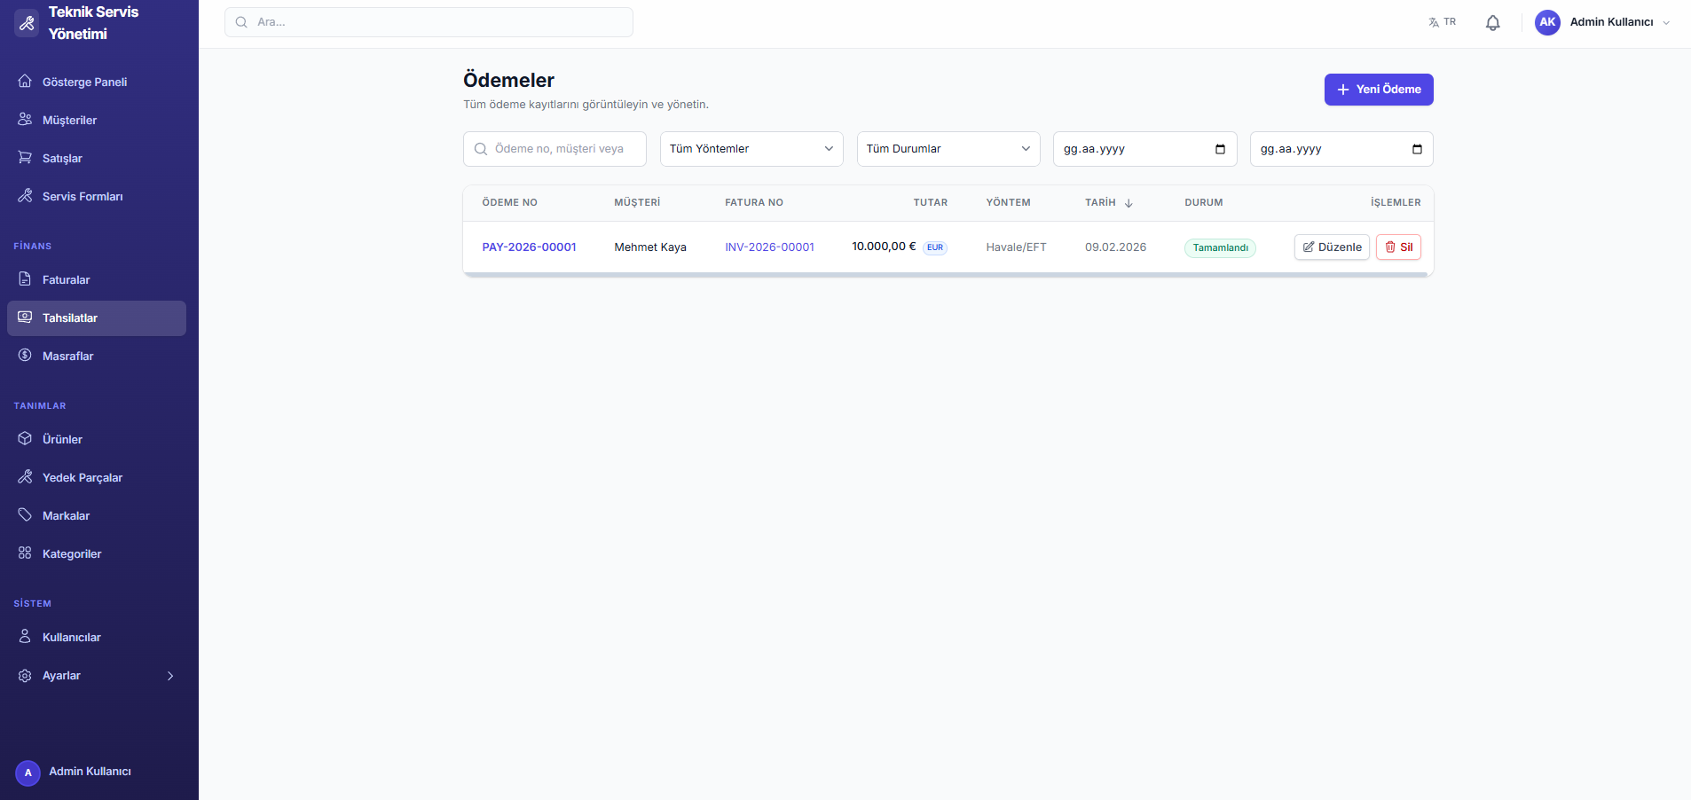Delete the payment with Sil button

click(x=1398, y=247)
